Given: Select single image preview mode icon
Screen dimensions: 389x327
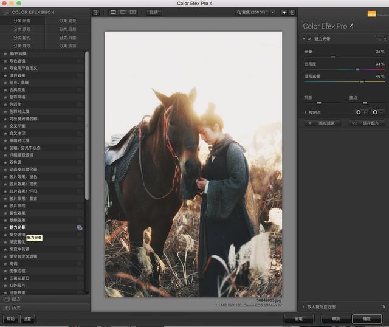Looking at the screenshot, I should pyautogui.click(x=113, y=12).
